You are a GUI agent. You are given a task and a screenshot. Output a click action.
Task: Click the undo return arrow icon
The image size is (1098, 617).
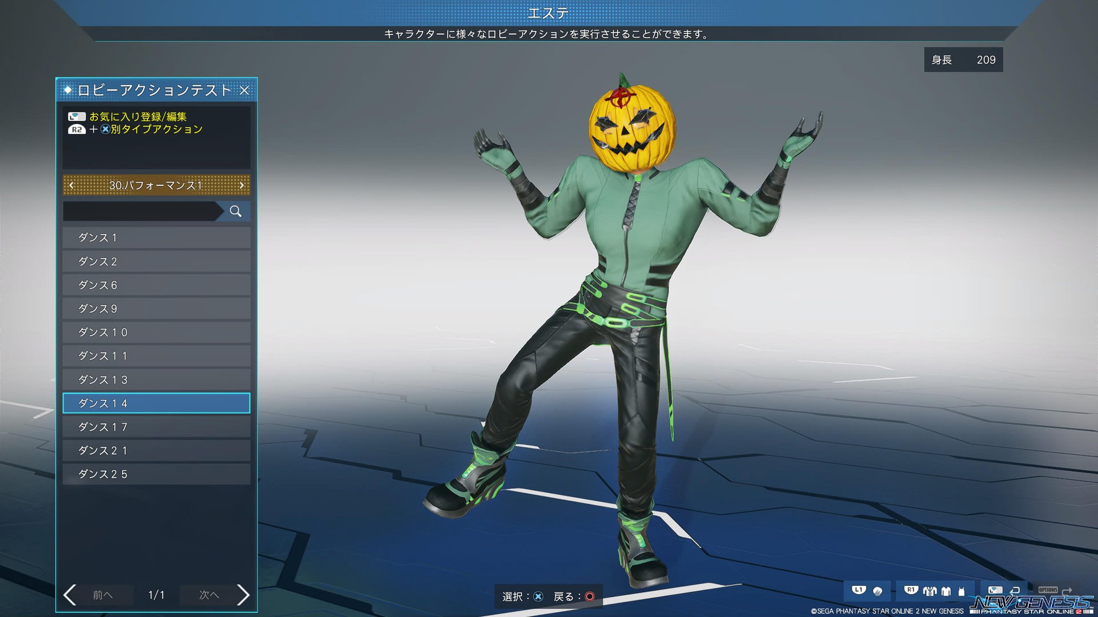1014,591
